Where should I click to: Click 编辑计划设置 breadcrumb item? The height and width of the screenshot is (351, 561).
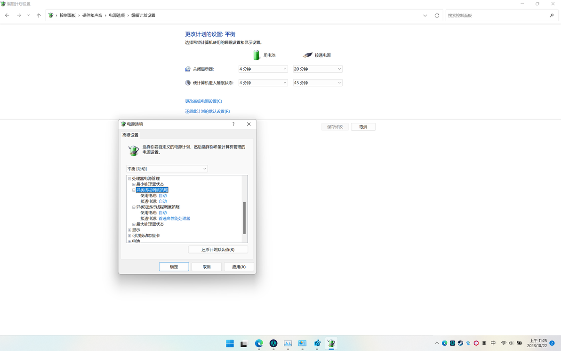tap(143, 16)
